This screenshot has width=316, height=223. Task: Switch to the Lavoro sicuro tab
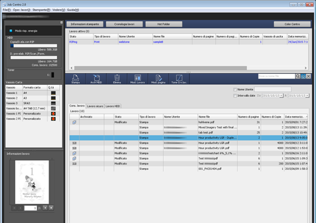coord(95,106)
